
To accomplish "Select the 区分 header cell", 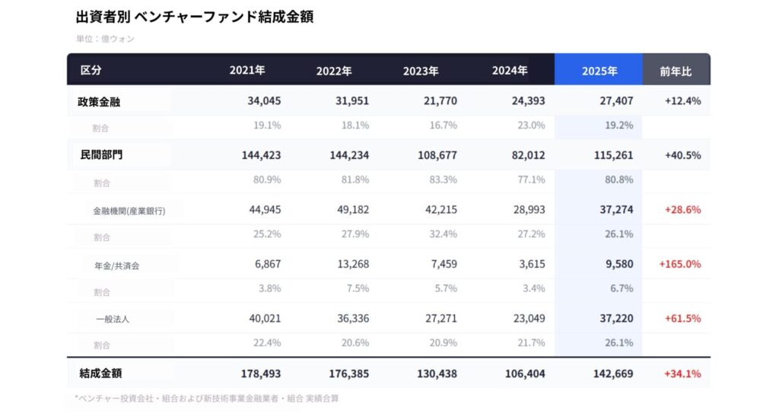I will pos(91,71).
